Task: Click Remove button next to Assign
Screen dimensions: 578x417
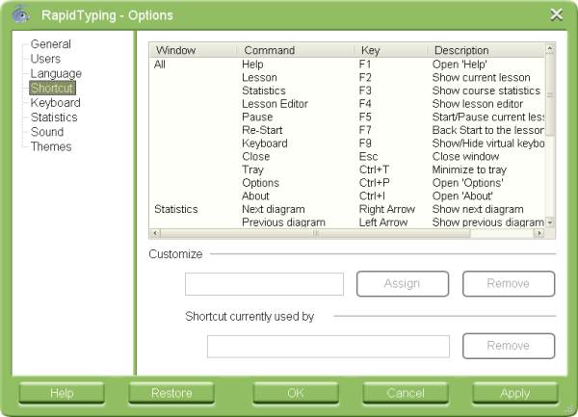Action: 509,284
